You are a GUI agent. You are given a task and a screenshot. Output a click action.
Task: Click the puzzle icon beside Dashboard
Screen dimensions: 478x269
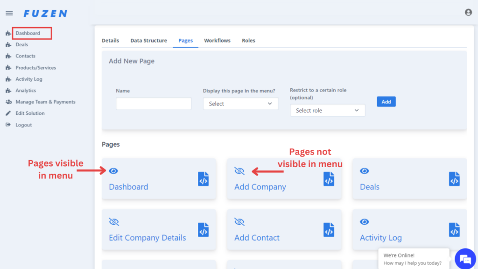[8, 33]
